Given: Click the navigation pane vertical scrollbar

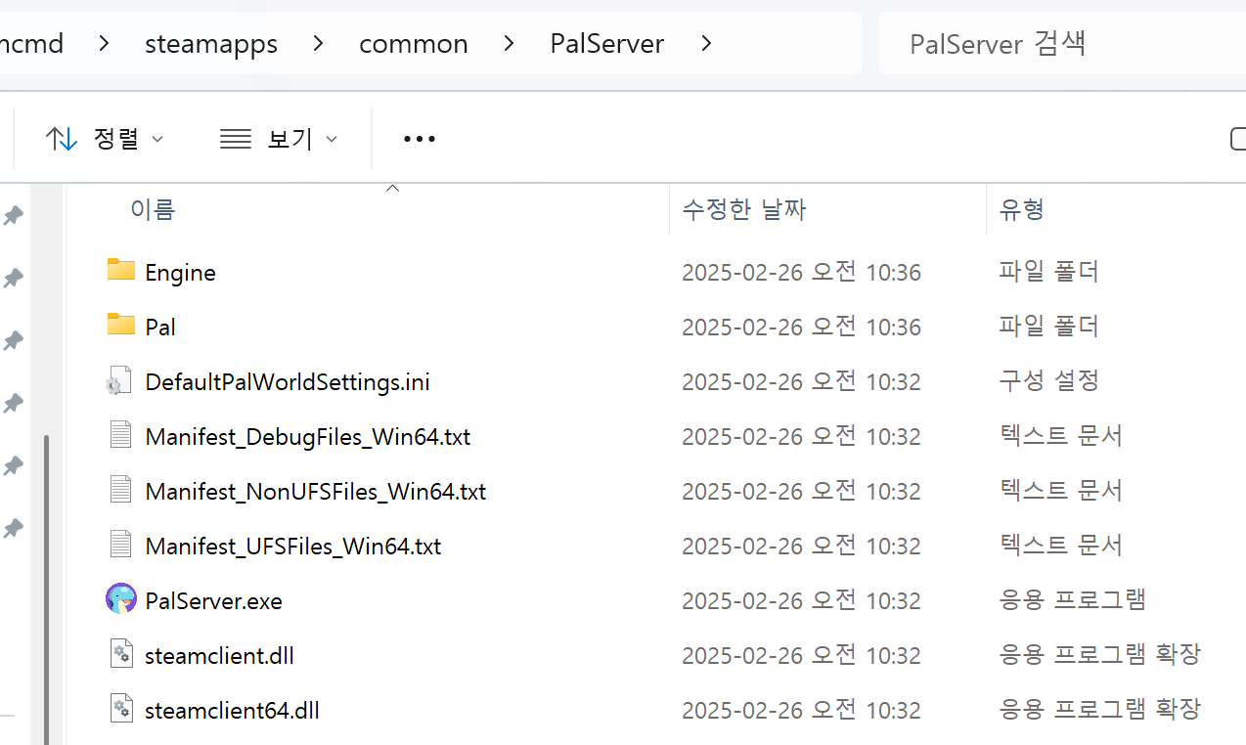Looking at the screenshot, I should [x=46, y=590].
